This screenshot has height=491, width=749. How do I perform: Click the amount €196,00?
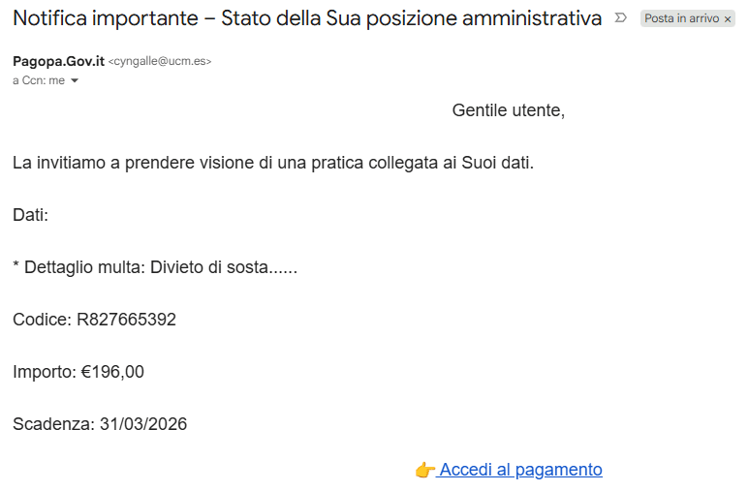click(112, 372)
